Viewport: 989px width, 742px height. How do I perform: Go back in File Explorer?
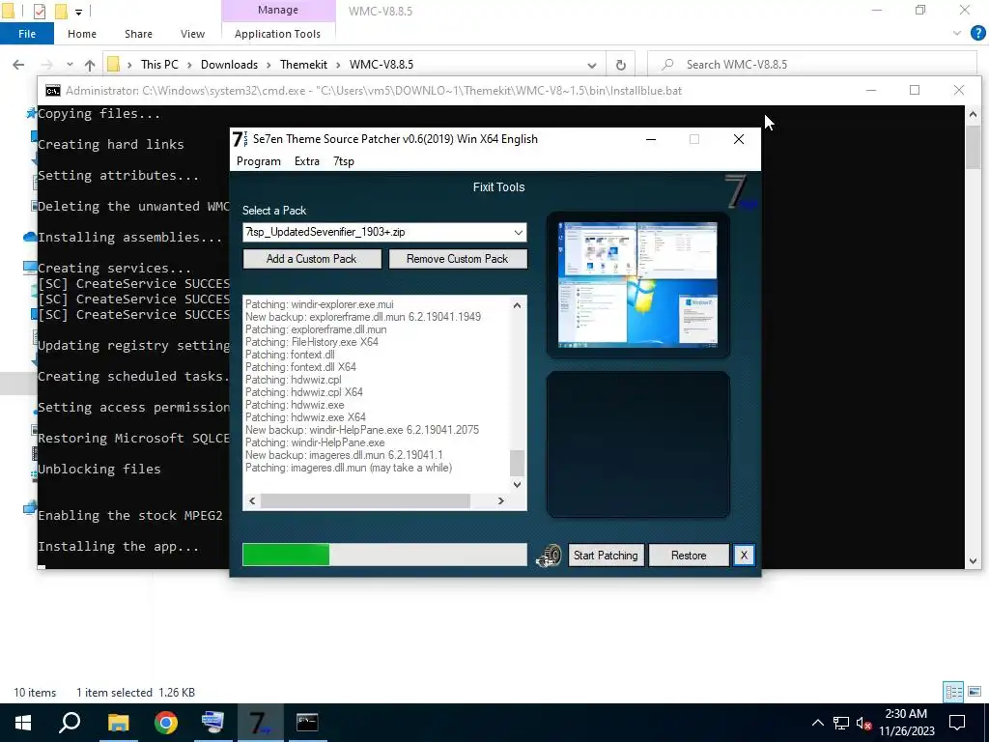[x=18, y=65]
